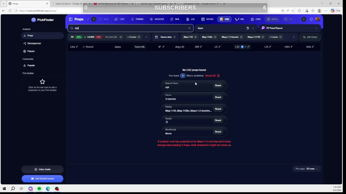Open Spotify from the taskbar
Viewport: 346px width, 194px height.
pos(39,189)
